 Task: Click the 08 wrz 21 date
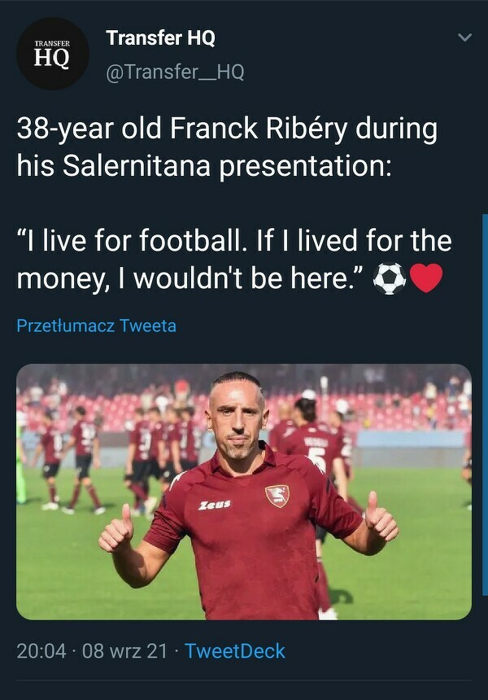[124, 651]
